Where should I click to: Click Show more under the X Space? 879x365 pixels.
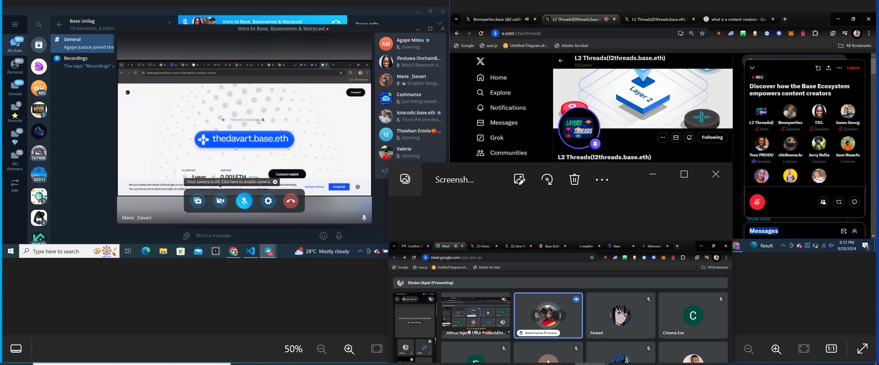coord(759,219)
